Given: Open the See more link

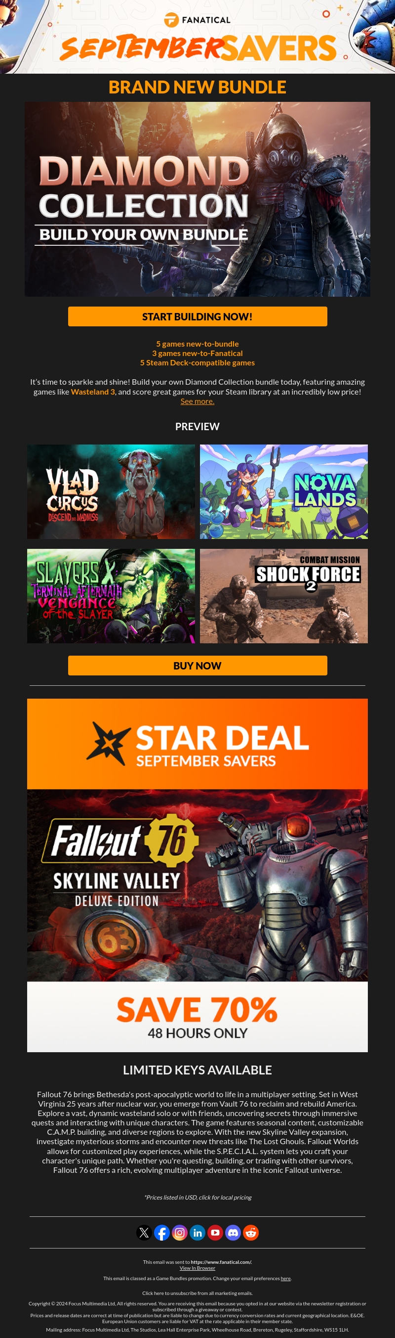Looking at the screenshot, I should pyautogui.click(x=197, y=401).
